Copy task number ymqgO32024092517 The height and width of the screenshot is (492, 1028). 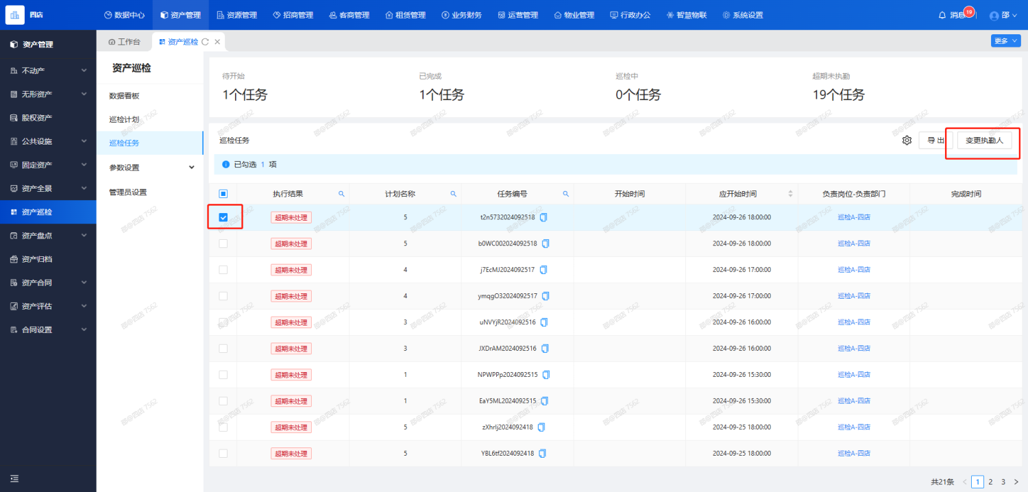pyautogui.click(x=546, y=296)
